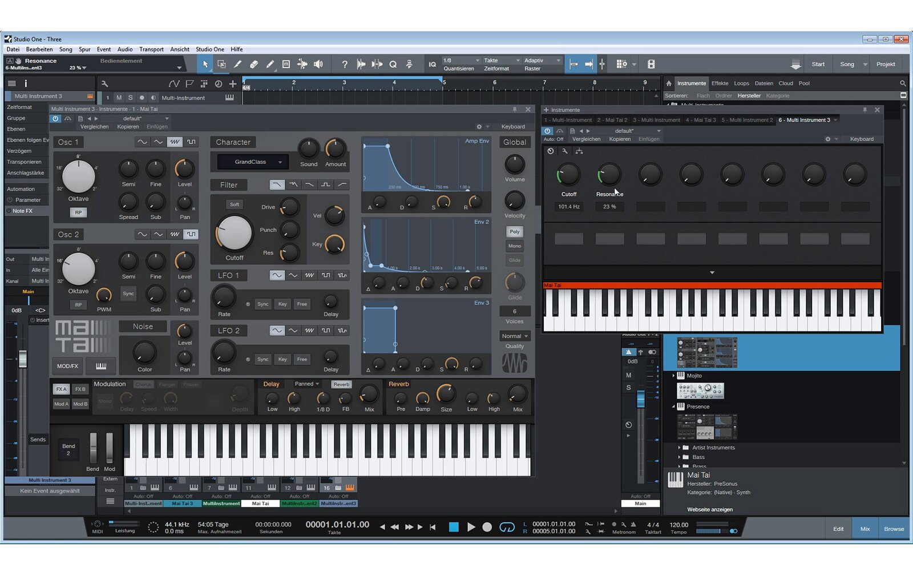This screenshot has width=913, height=575.
Task: Toggle Sync in the Osc 2 section
Action: [128, 293]
